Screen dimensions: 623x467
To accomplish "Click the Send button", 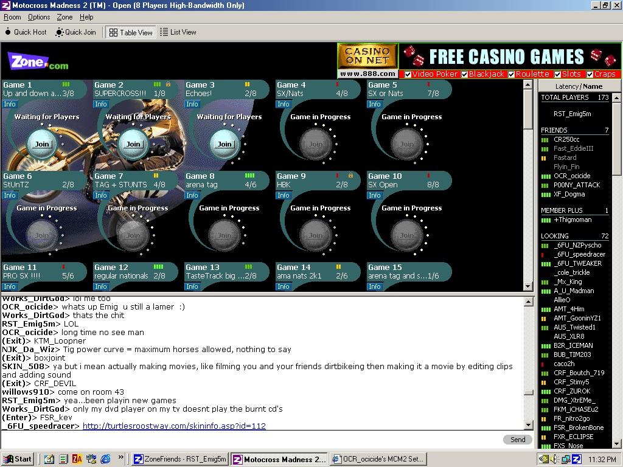I will coord(517,439).
